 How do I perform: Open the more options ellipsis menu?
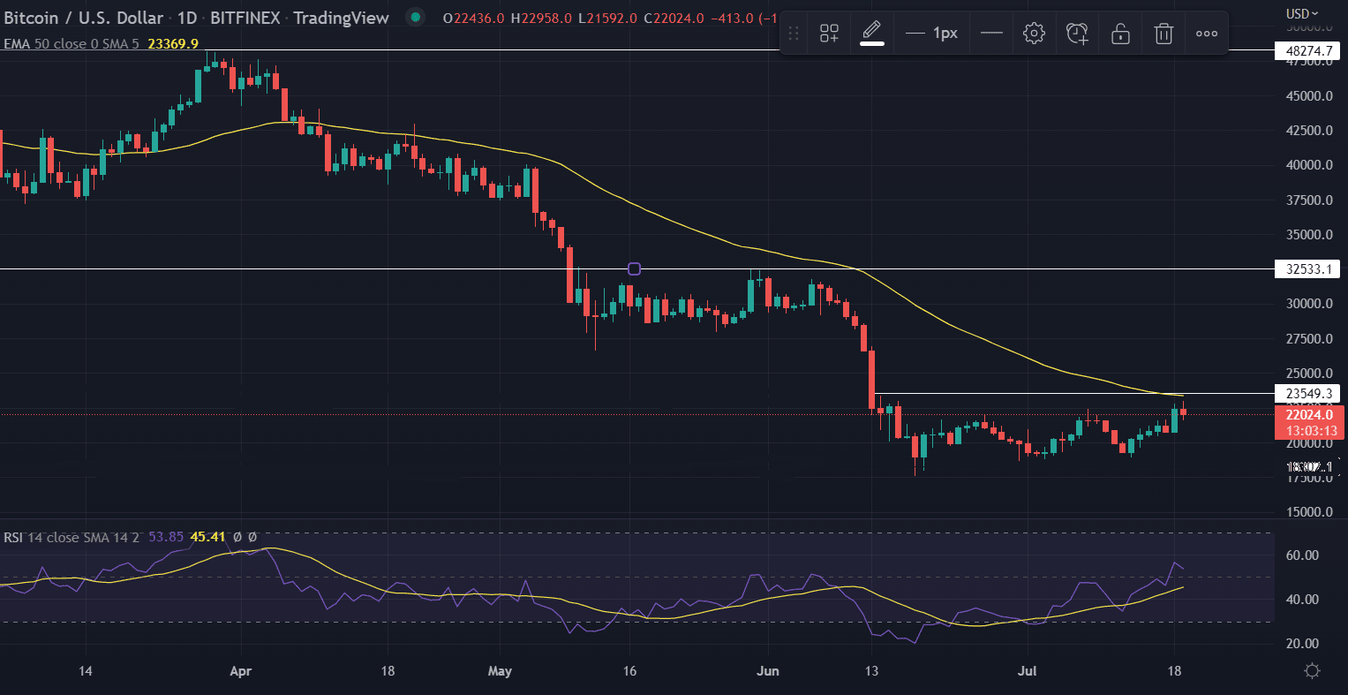tap(1206, 33)
